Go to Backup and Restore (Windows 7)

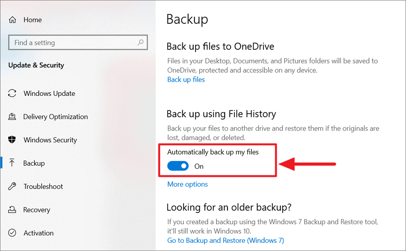(226, 241)
